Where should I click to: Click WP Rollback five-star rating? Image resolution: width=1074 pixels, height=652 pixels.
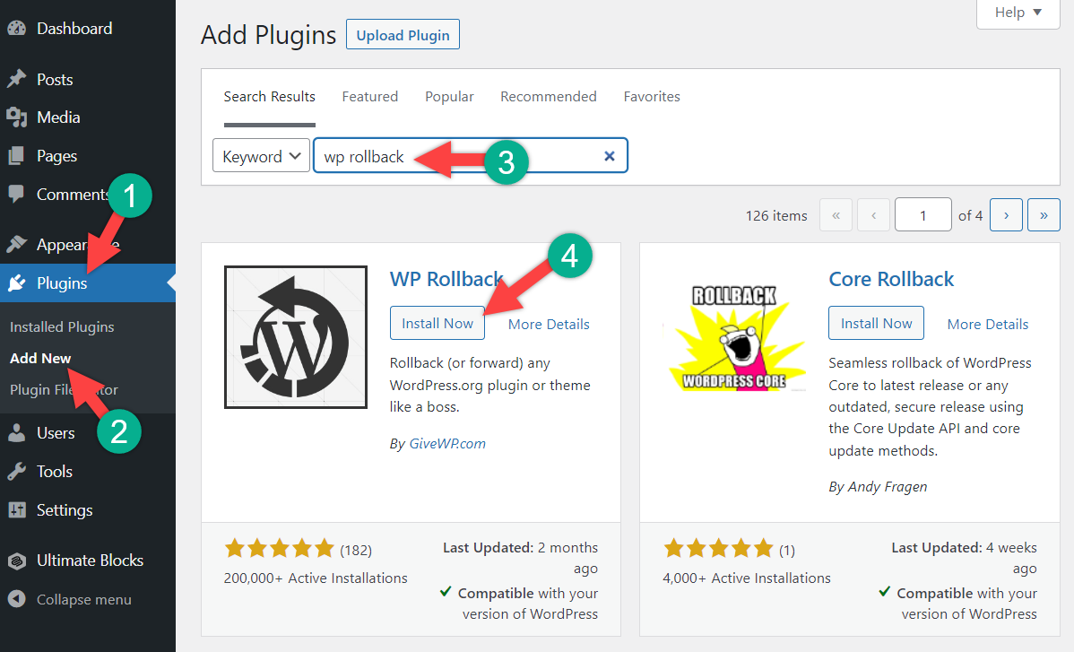click(280, 549)
